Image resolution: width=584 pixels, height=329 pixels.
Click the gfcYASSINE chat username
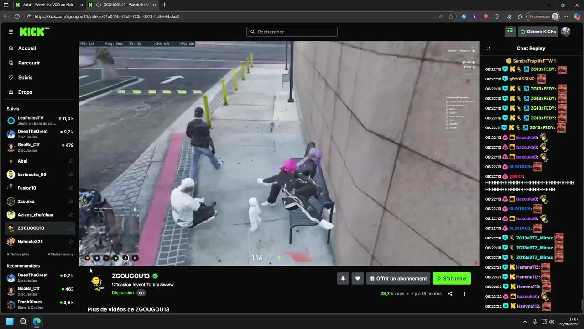click(522, 79)
